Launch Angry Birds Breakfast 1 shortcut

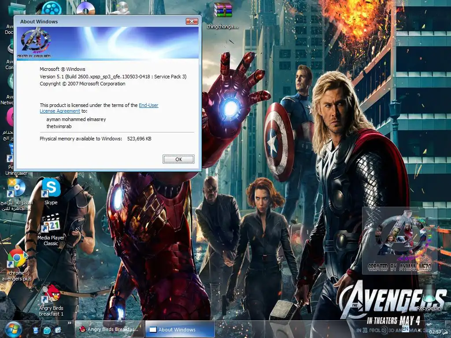click(x=51, y=300)
